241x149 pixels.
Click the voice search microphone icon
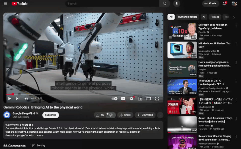click(x=177, y=4)
